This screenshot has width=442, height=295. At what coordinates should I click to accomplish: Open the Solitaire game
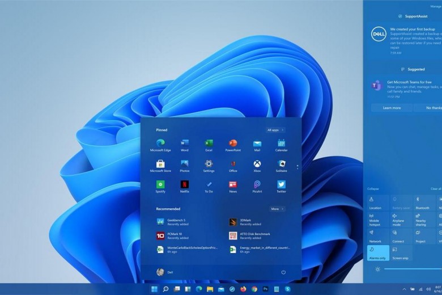click(281, 166)
